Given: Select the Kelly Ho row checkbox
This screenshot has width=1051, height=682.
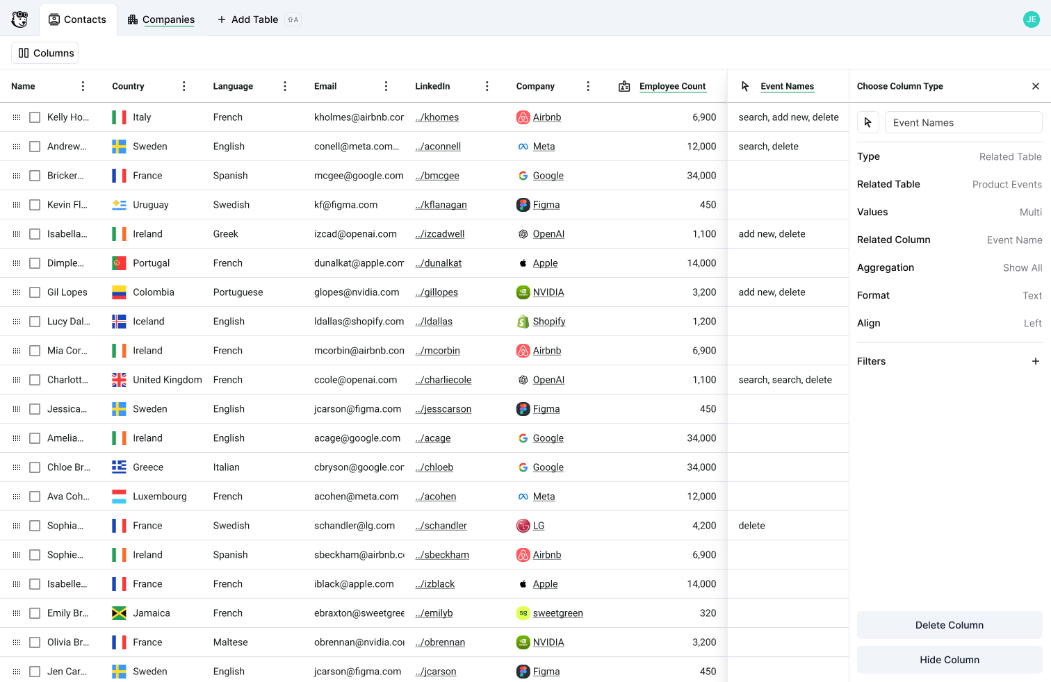Looking at the screenshot, I should coord(35,117).
